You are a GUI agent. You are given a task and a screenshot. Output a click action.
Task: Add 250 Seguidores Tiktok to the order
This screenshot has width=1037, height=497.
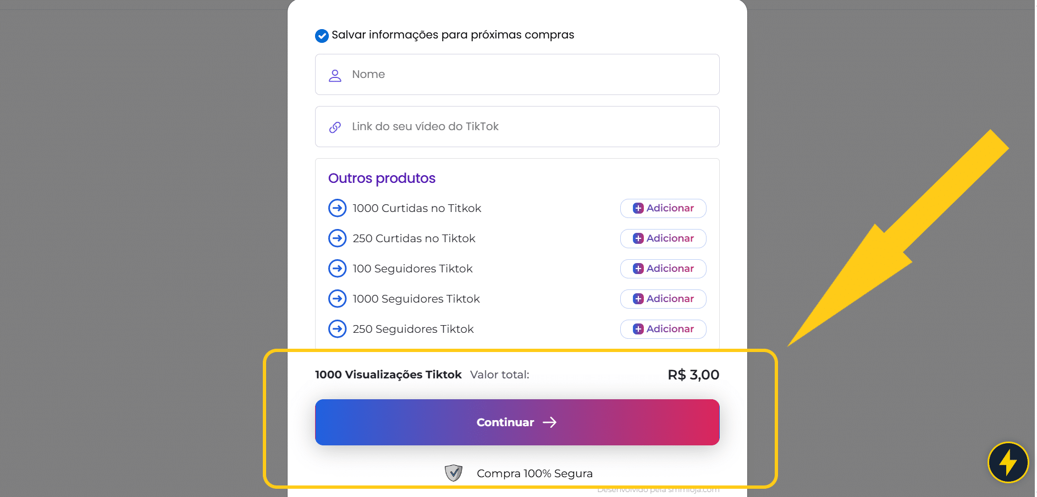point(663,329)
